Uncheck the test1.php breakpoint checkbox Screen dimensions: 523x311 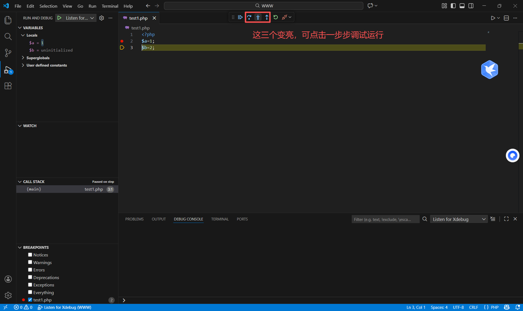pyautogui.click(x=30, y=300)
